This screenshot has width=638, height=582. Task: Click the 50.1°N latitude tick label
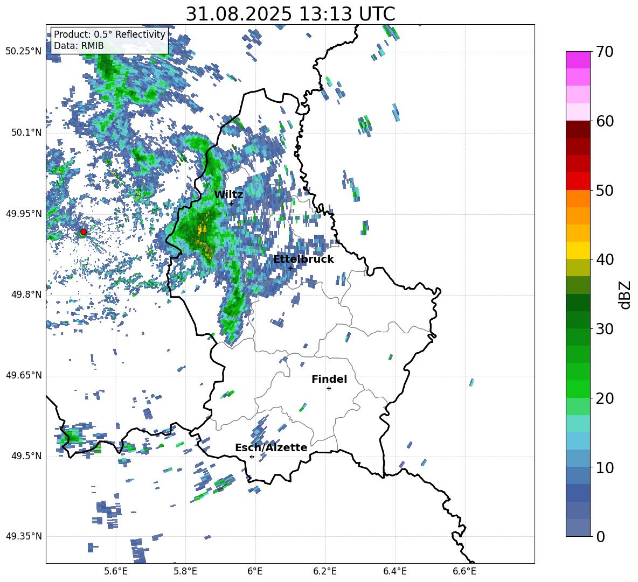[x=26, y=132]
